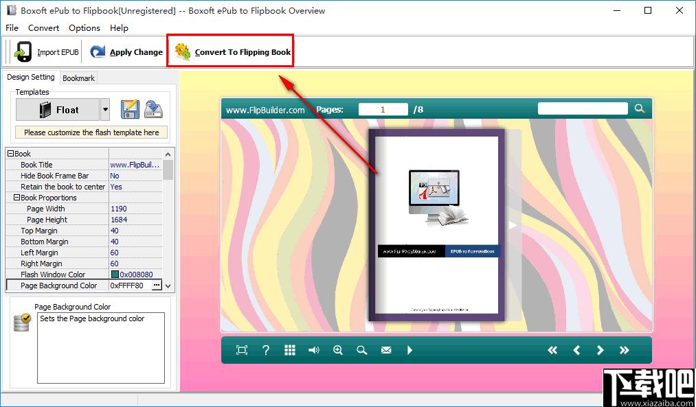
Task: Select the Bottom Margin property row
Action: pos(85,242)
